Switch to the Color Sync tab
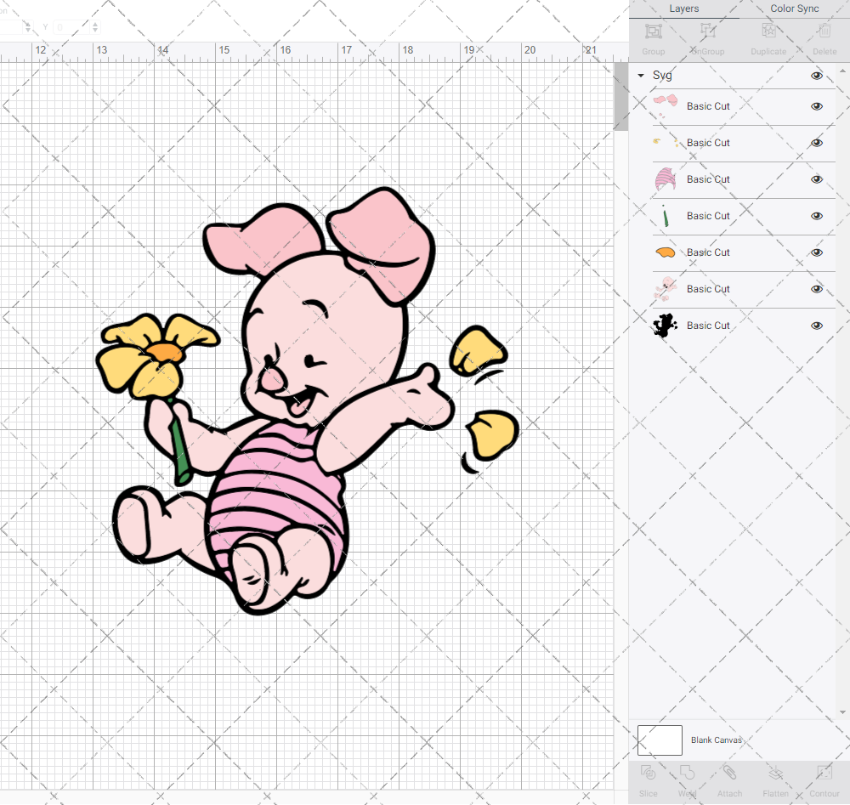The width and height of the screenshot is (850, 805). (794, 9)
